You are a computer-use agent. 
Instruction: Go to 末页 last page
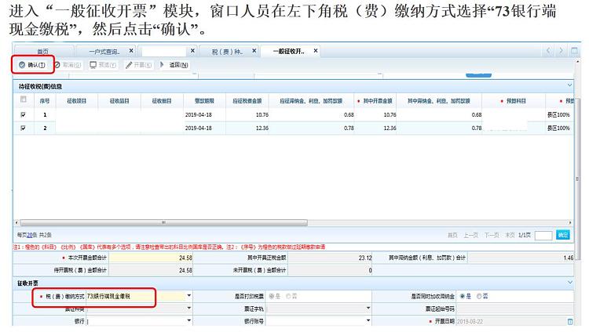(510, 235)
